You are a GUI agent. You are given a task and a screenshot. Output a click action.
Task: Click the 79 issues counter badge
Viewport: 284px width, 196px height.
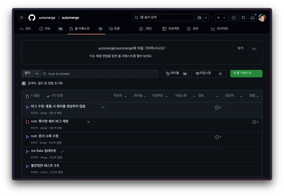pyautogui.click(x=60, y=29)
